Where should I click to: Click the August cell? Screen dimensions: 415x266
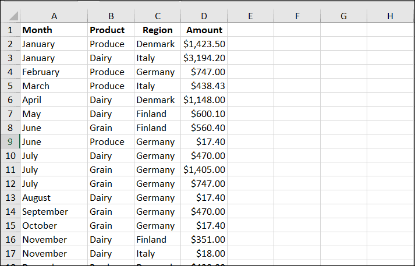point(54,197)
